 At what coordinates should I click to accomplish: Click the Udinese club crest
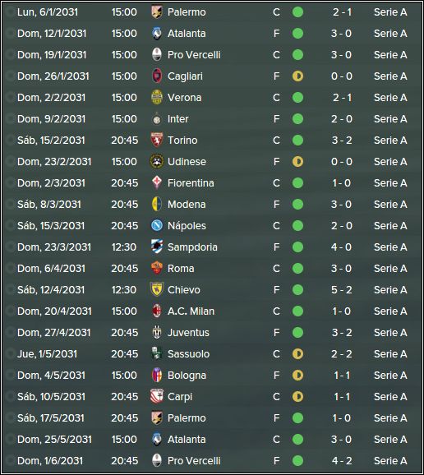coord(157,161)
